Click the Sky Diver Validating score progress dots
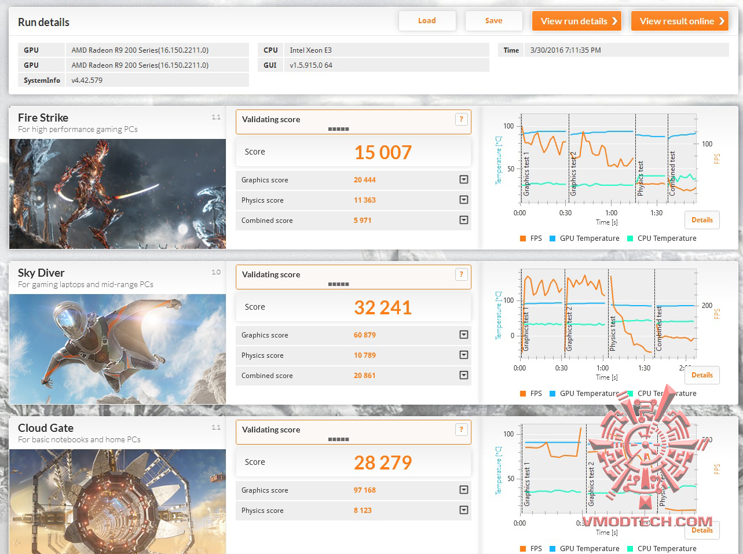The height and width of the screenshot is (554, 743). click(x=338, y=284)
